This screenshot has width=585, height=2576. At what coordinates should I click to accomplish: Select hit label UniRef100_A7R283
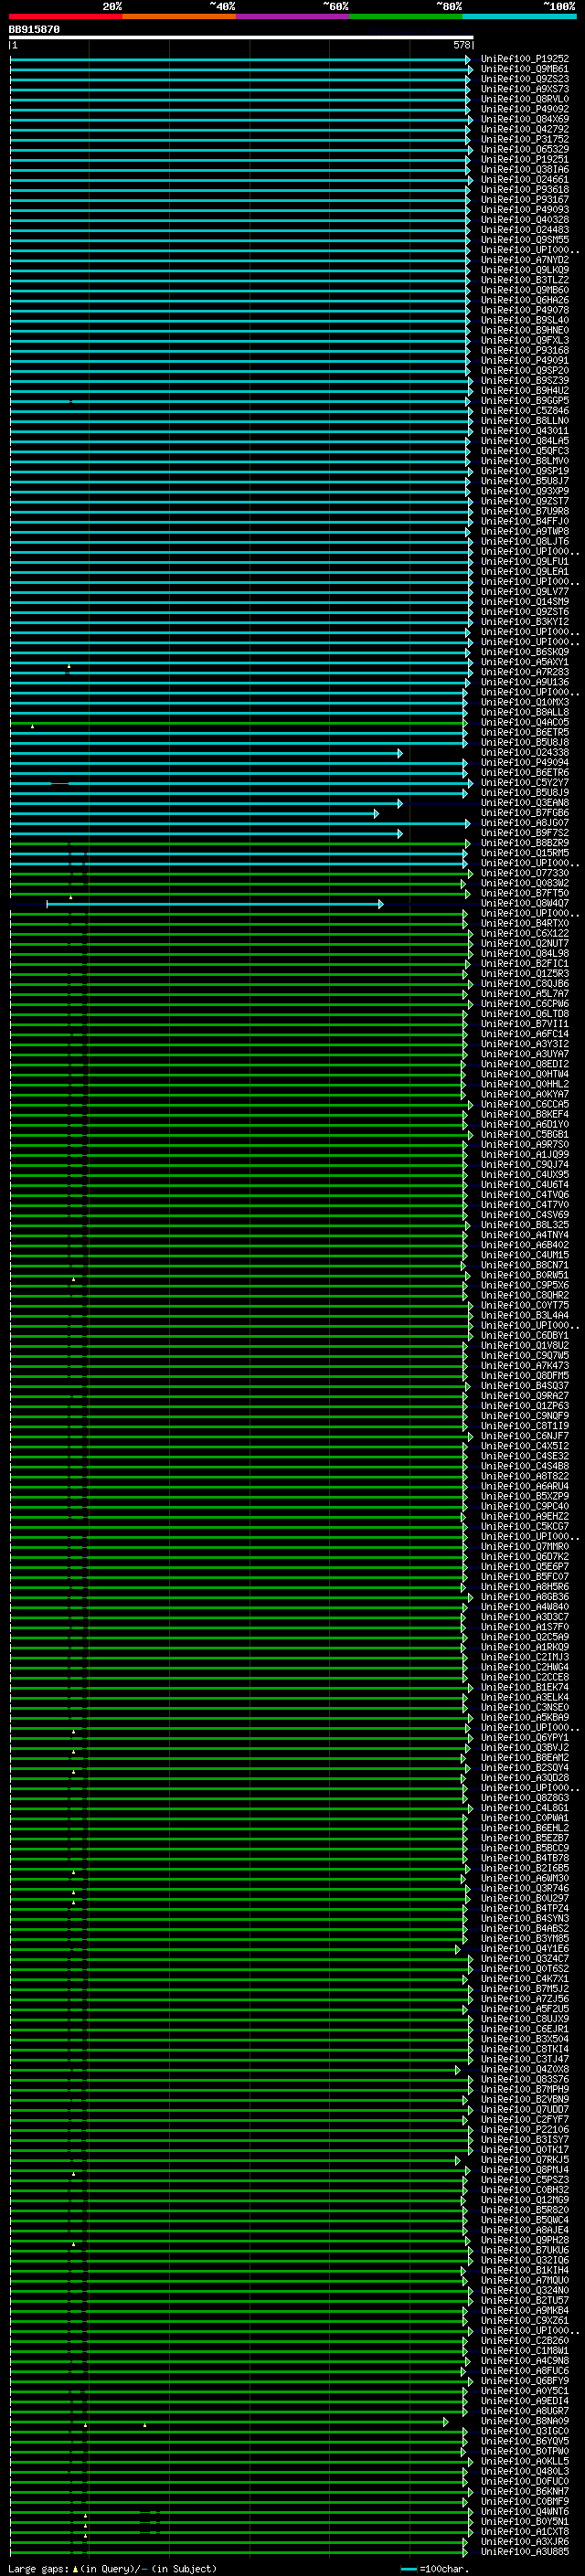pyautogui.click(x=525, y=672)
